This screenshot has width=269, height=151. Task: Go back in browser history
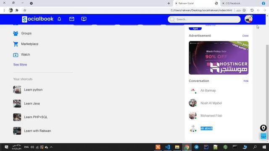[x=264, y=10]
